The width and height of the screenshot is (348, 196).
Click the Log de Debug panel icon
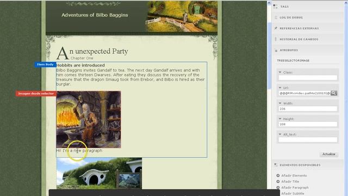(x=276, y=17)
